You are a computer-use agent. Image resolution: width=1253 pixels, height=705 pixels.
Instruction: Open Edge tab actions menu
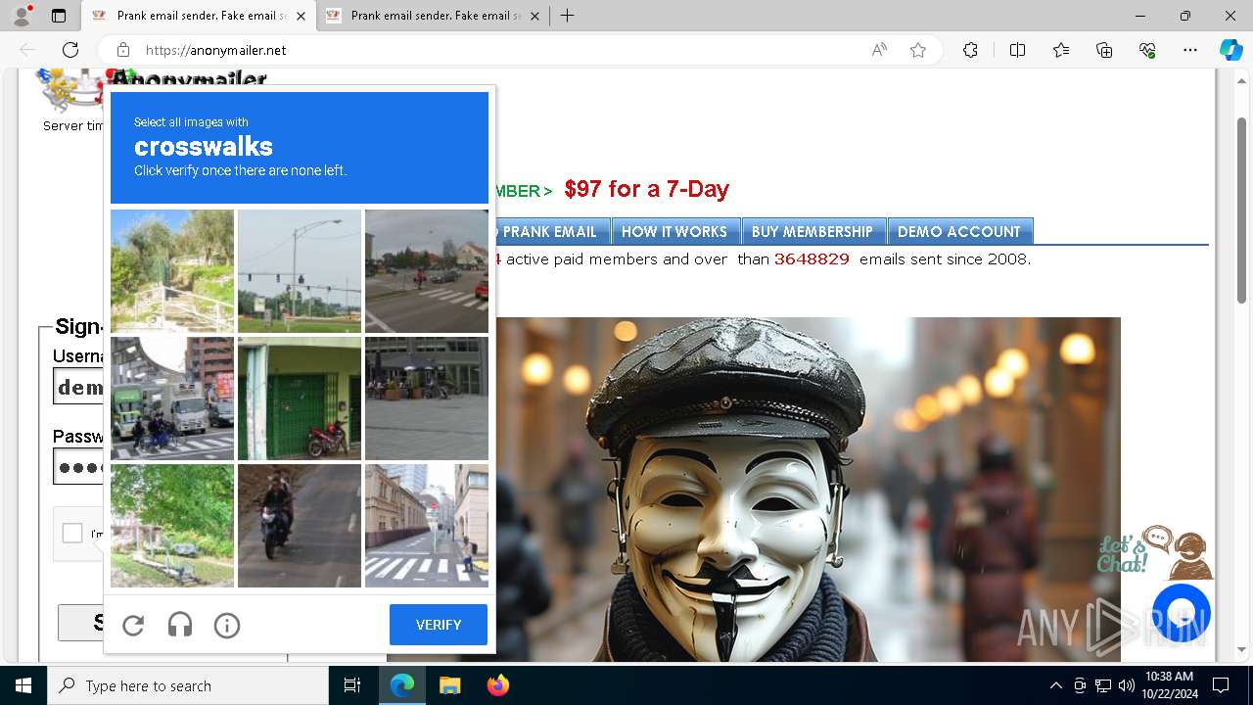point(59,16)
